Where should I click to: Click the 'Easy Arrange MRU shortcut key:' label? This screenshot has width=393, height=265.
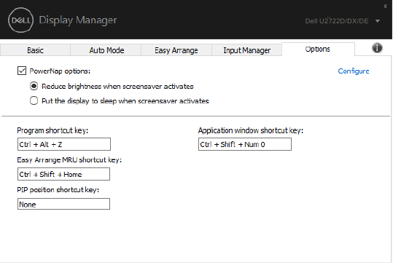click(x=69, y=160)
